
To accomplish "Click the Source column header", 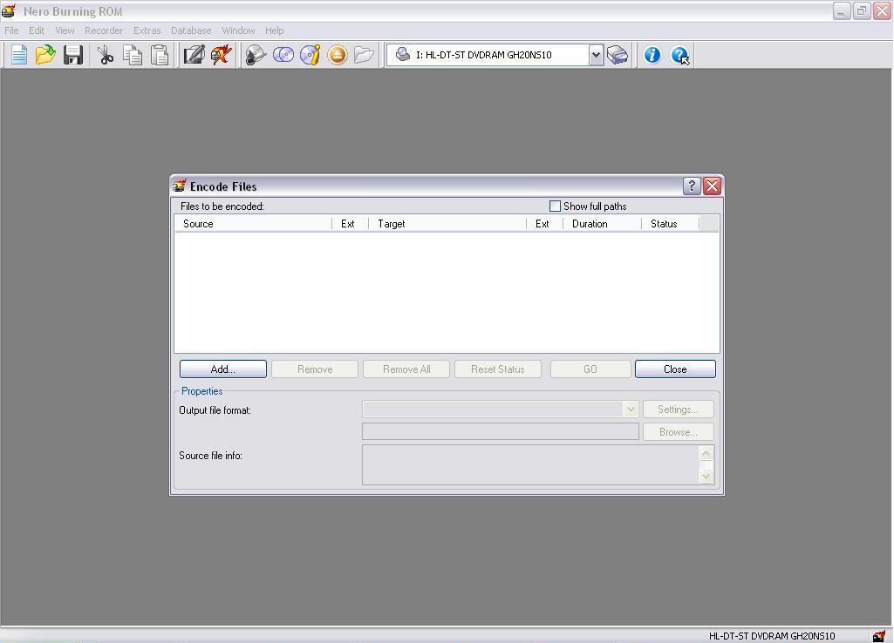I will pyautogui.click(x=253, y=224).
